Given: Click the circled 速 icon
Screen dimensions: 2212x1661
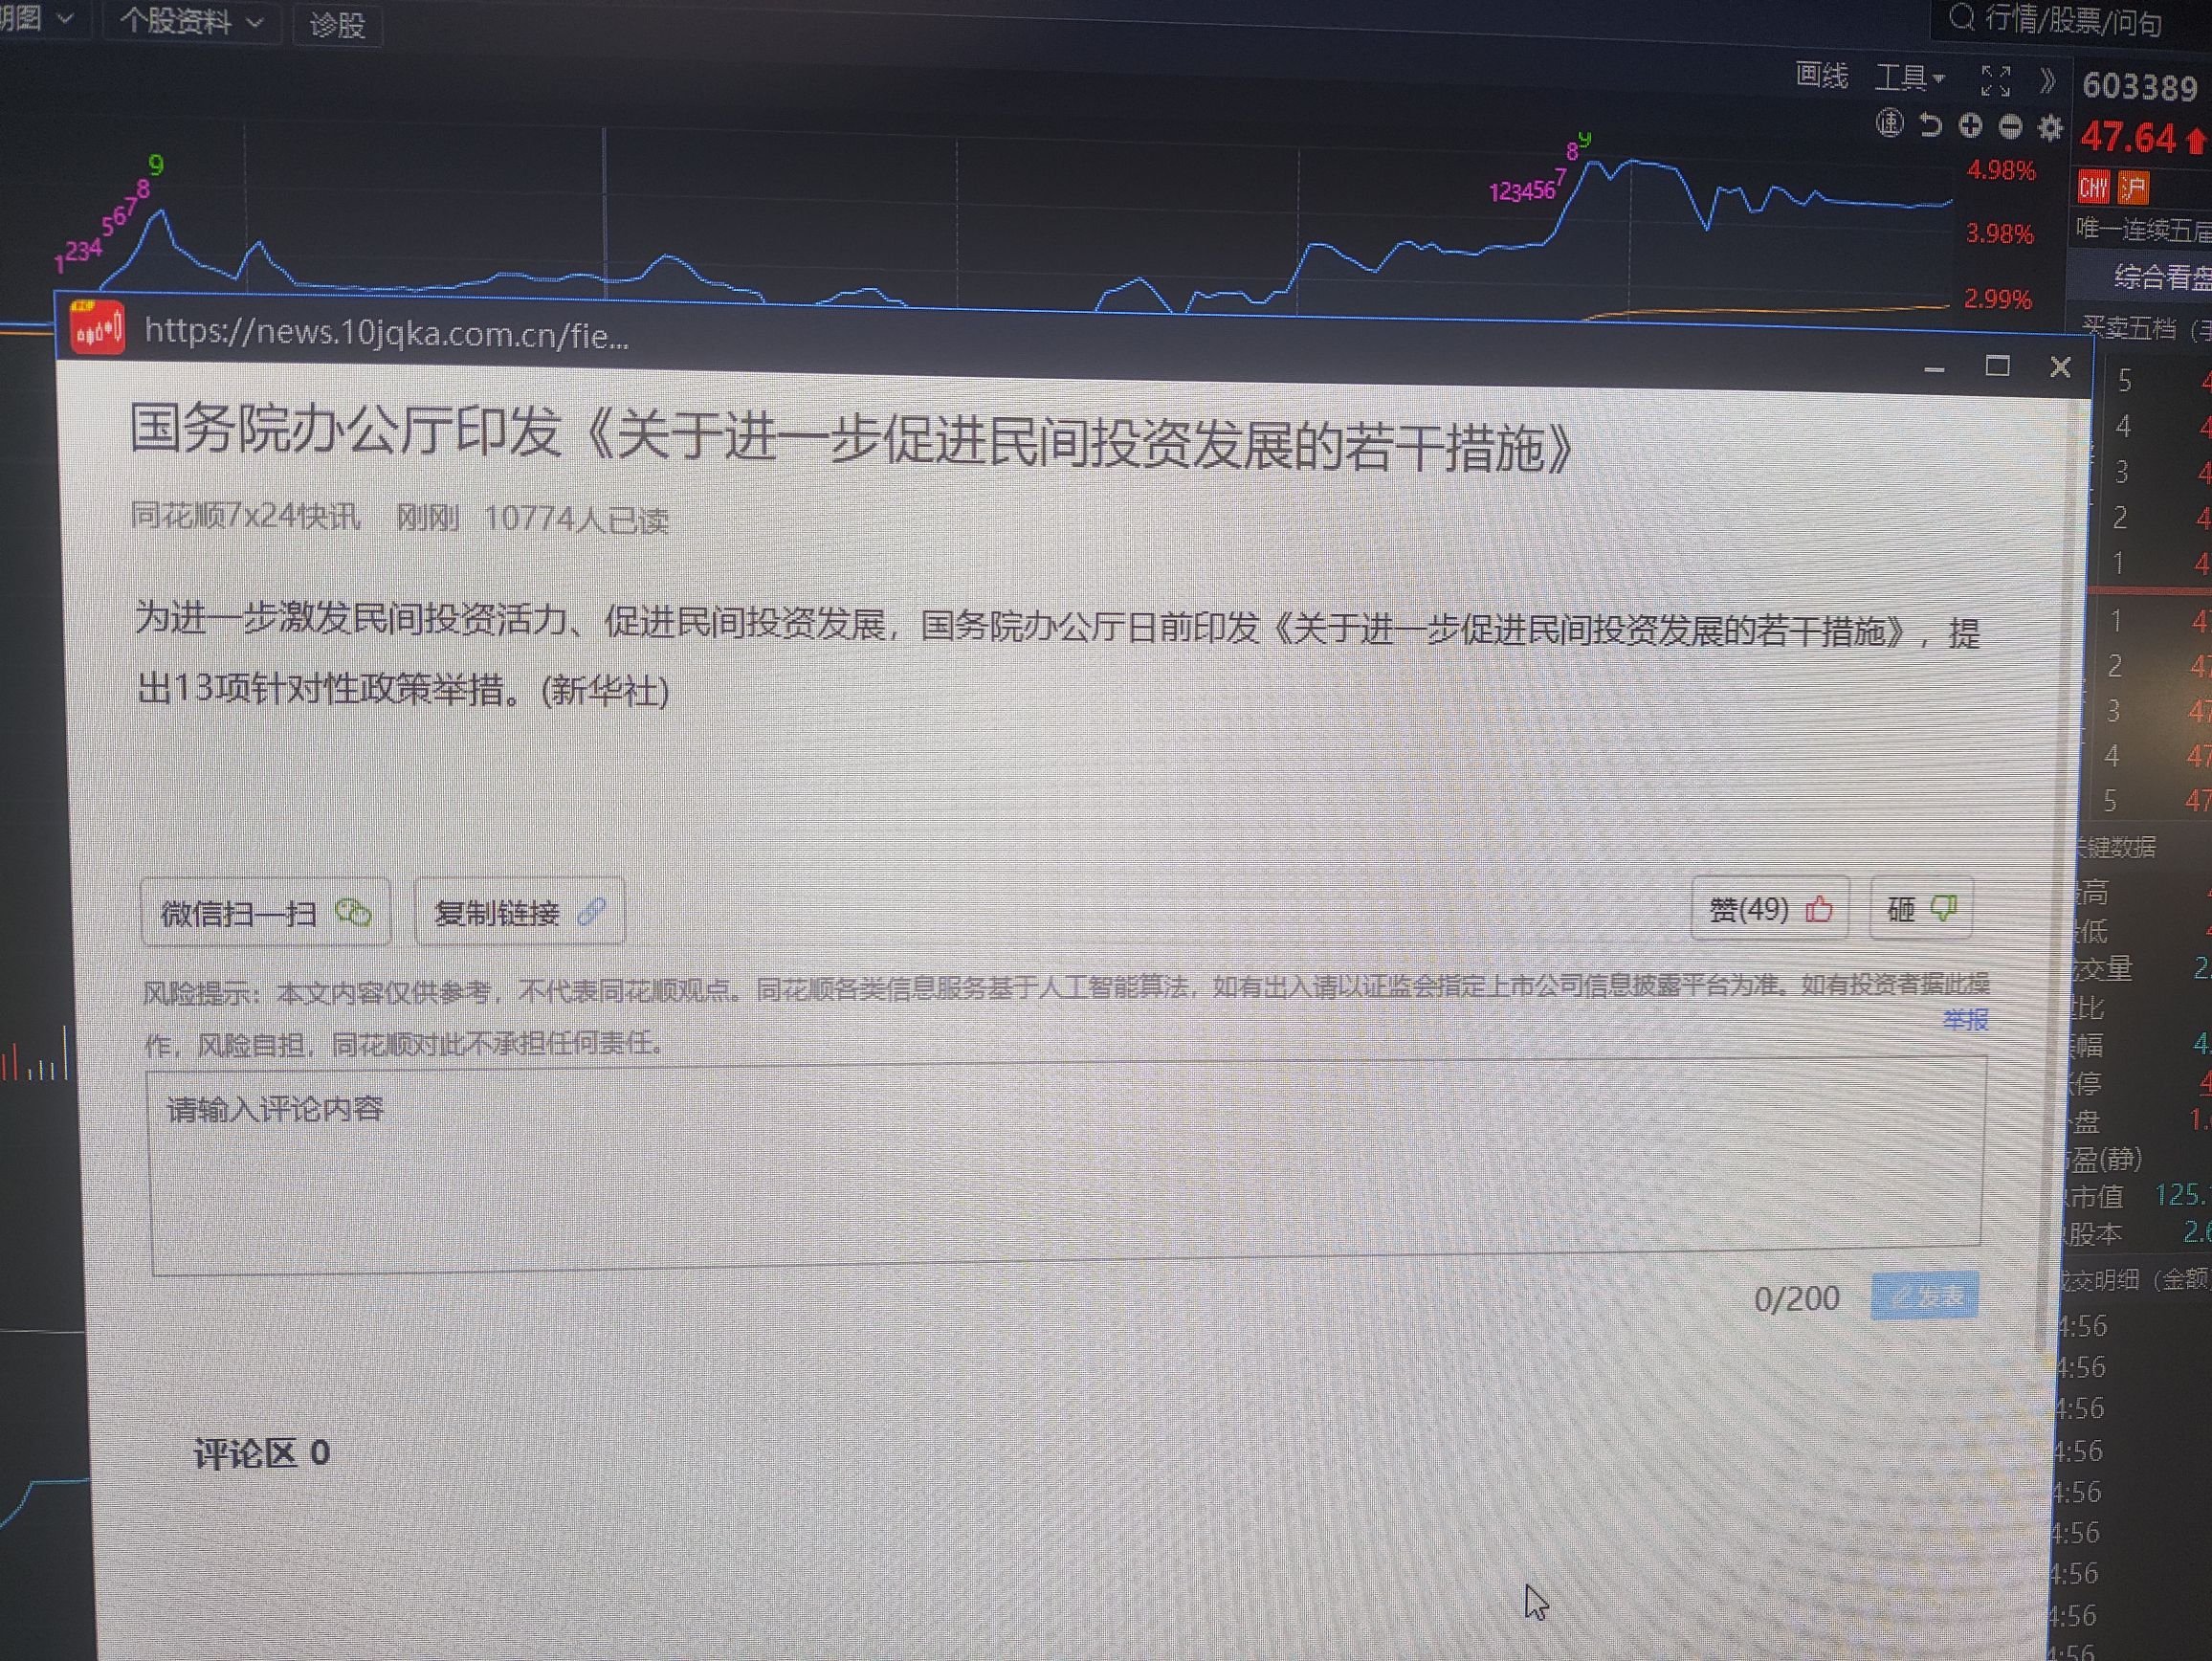Looking at the screenshot, I should [x=1889, y=124].
